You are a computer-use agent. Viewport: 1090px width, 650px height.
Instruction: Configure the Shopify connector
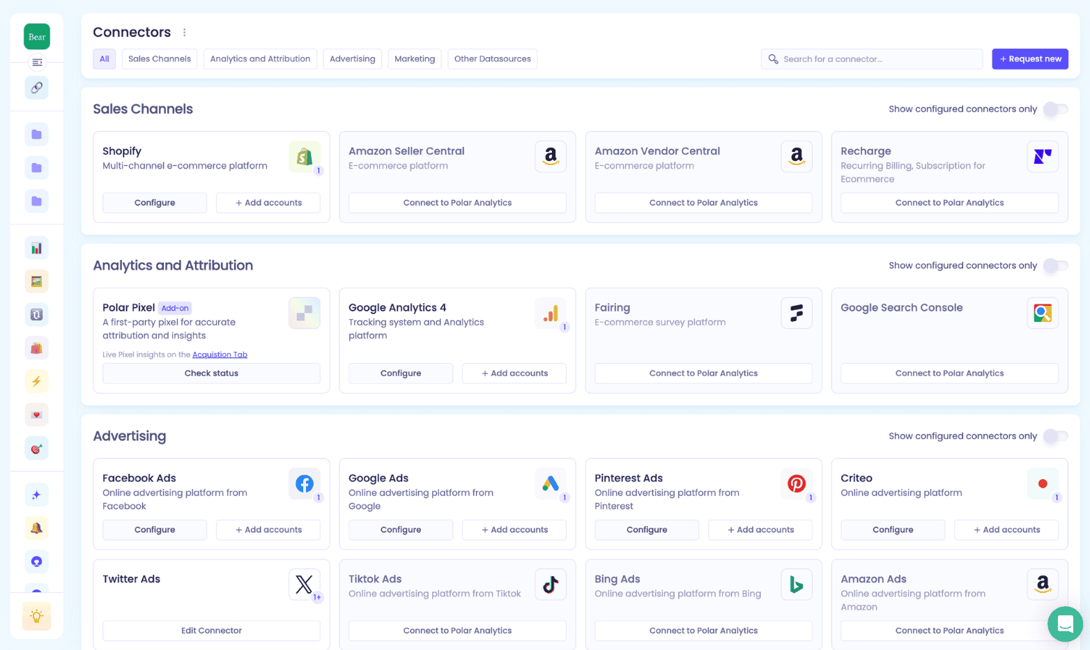point(155,203)
